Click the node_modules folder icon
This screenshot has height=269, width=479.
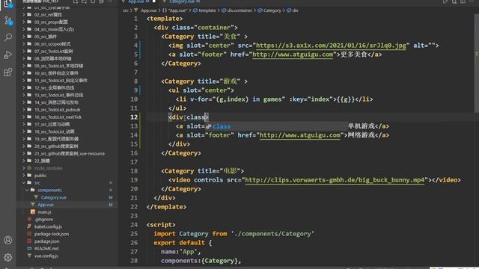point(29,168)
